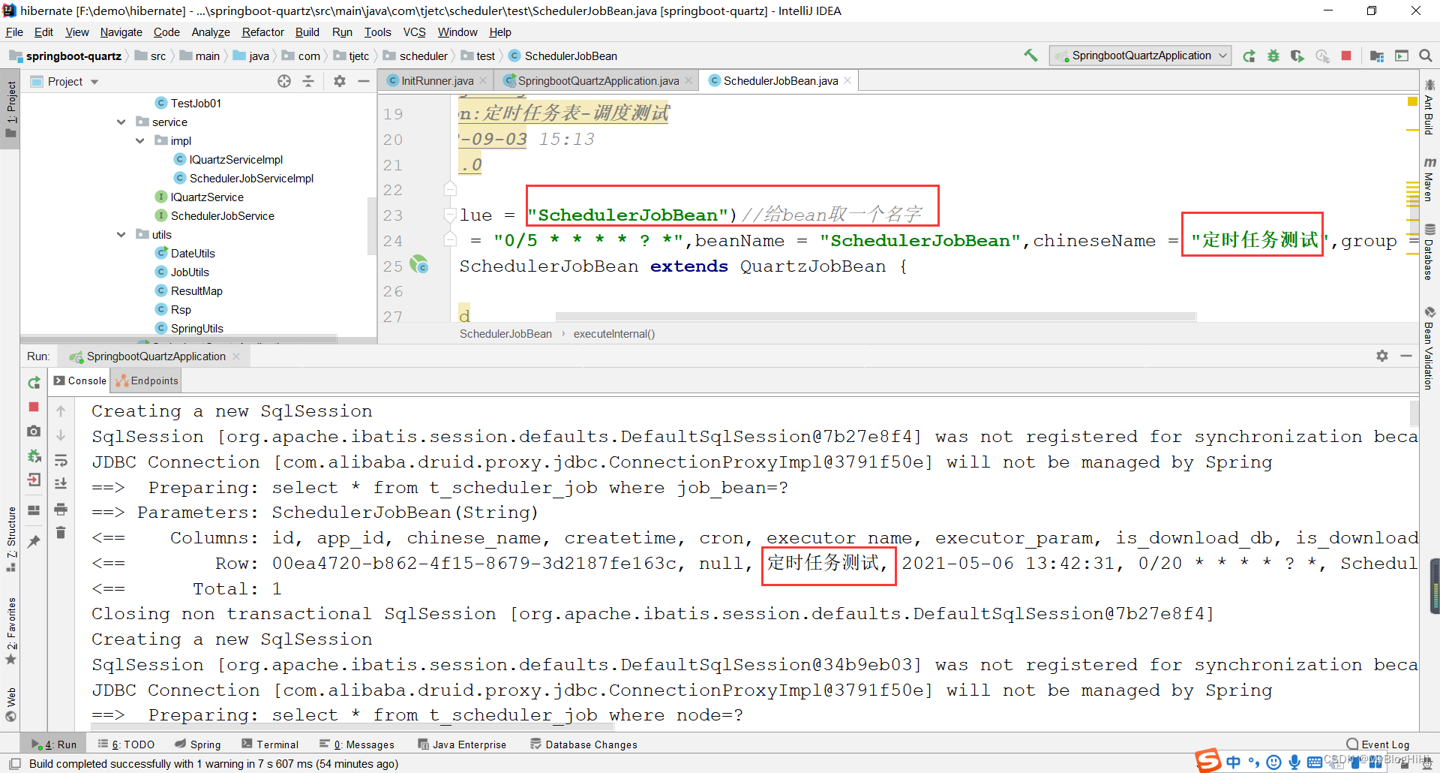Image resolution: width=1440 pixels, height=773 pixels.
Task: Switch to Endpoints tab in Run panel
Action: coord(148,380)
